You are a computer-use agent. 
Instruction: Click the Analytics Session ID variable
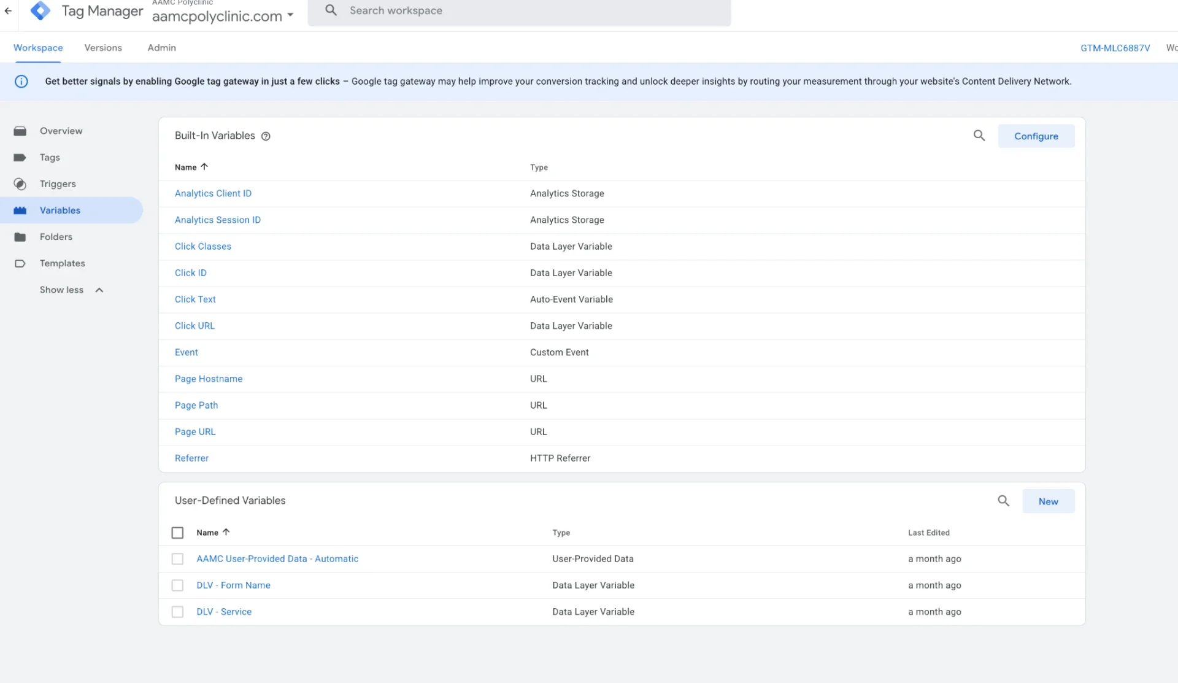click(x=218, y=220)
